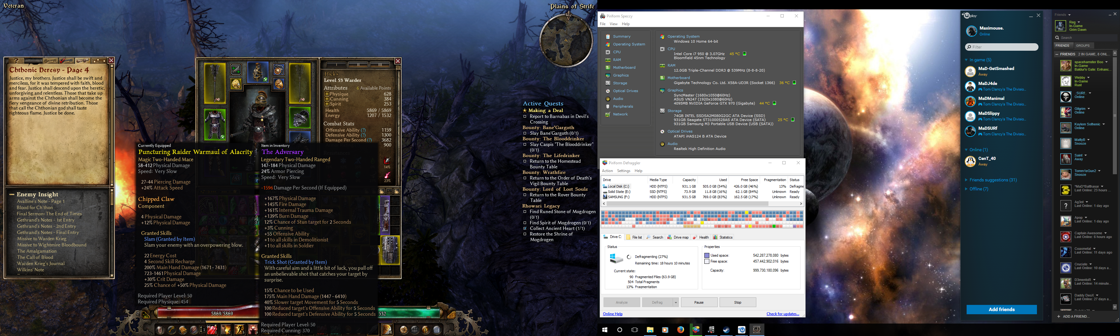
Task: Click Check for updates link
Action: click(x=783, y=314)
